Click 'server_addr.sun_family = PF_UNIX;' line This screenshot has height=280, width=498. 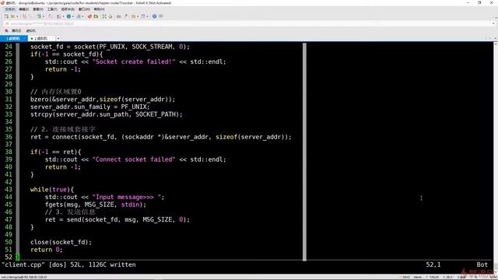[90, 107]
